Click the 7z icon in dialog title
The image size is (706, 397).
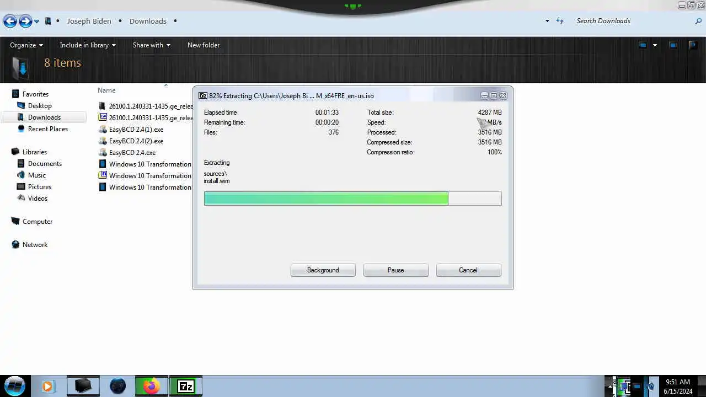click(x=203, y=95)
